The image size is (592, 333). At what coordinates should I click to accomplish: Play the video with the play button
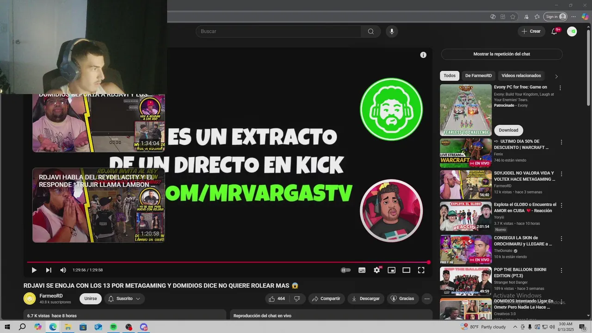coord(34,270)
